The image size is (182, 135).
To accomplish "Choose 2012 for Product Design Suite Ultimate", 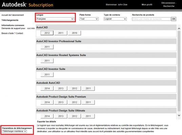I will (75, 116).
